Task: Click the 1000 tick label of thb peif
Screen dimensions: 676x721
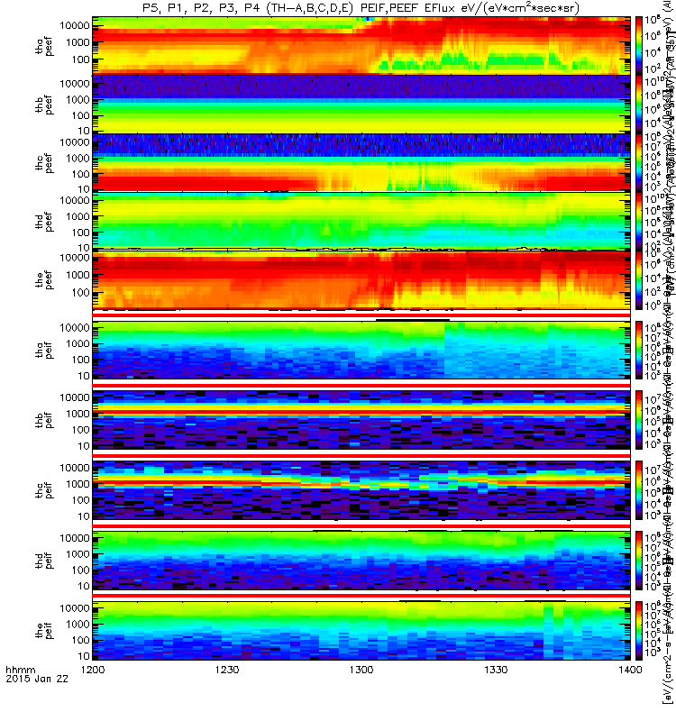Action: (x=78, y=414)
